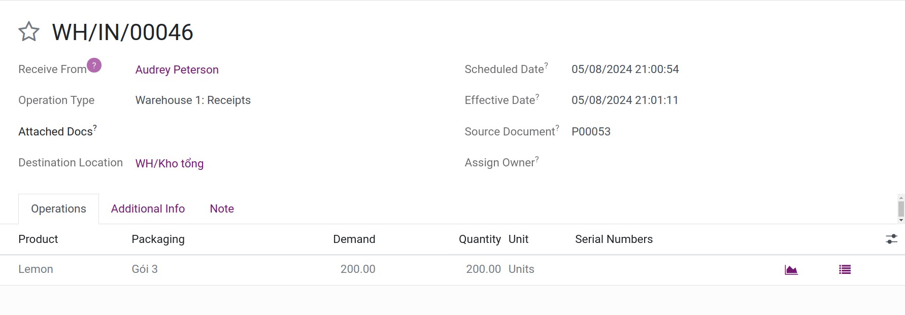Sort by the Product column header

(38, 239)
